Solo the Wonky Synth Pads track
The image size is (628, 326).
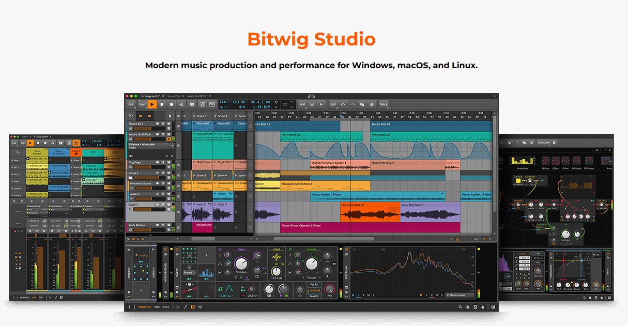point(163,134)
